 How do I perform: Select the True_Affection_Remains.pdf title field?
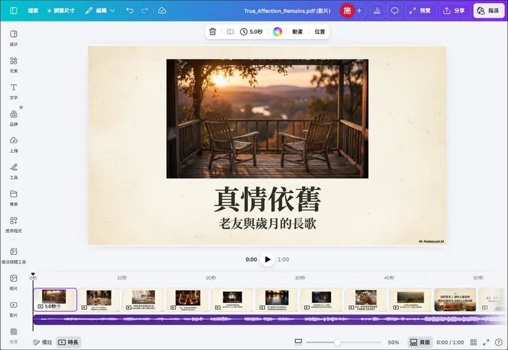click(287, 11)
